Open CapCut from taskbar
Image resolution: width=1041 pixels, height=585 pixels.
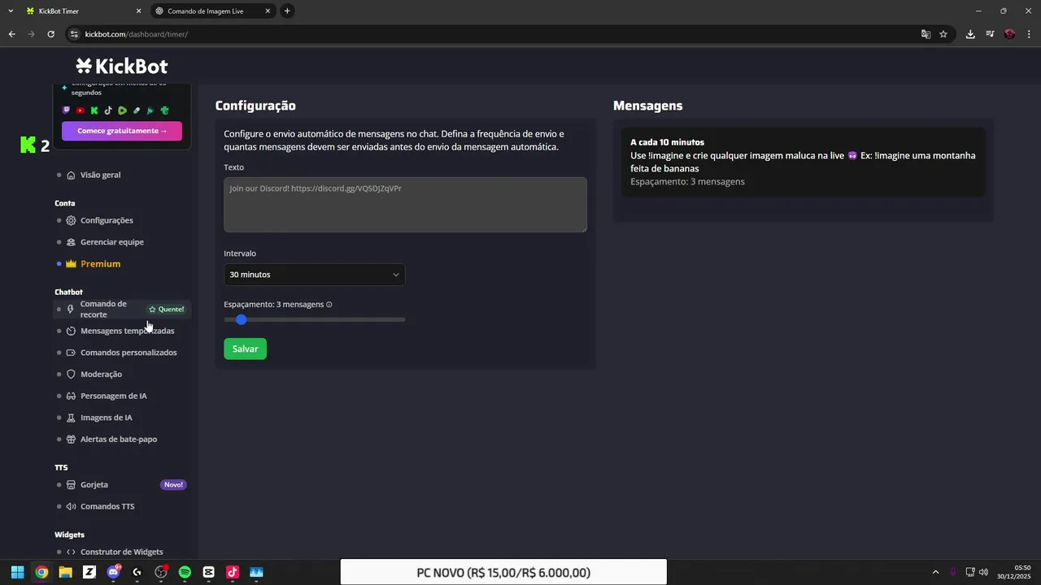pyautogui.click(x=208, y=572)
